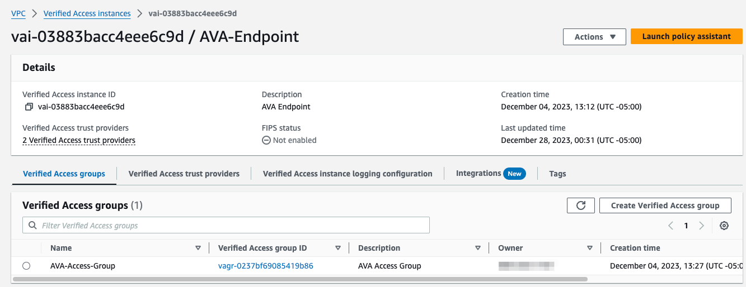Sort the Owner column

(x=589, y=248)
